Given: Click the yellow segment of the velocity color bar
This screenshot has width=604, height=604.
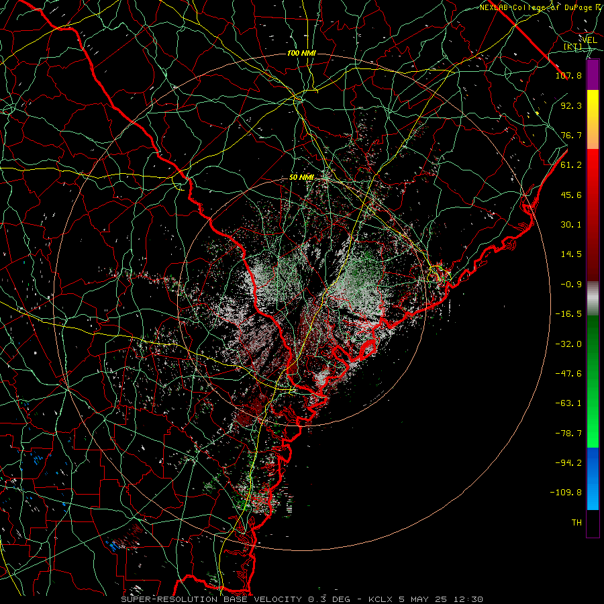Looking at the screenshot, I should coord(593,119).
